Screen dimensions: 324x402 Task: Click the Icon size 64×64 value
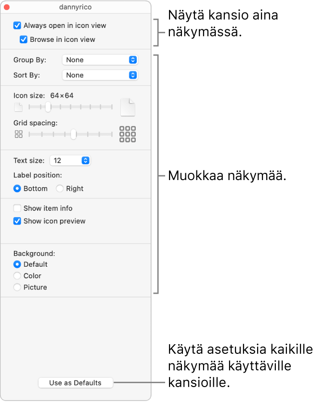coord(62,96)
